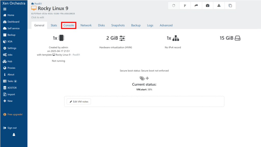Click the fast clone branch icon
261x147 pixels.
click(x=185, y=6)
